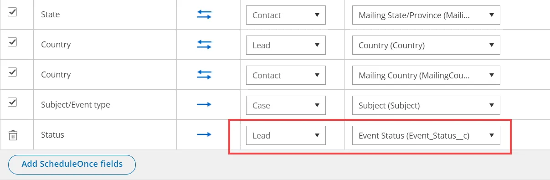The height and width of the screenshot is (180, 550).
Task: Toggle checkbox for Country mapped to Lead
Action: [13, 42]
